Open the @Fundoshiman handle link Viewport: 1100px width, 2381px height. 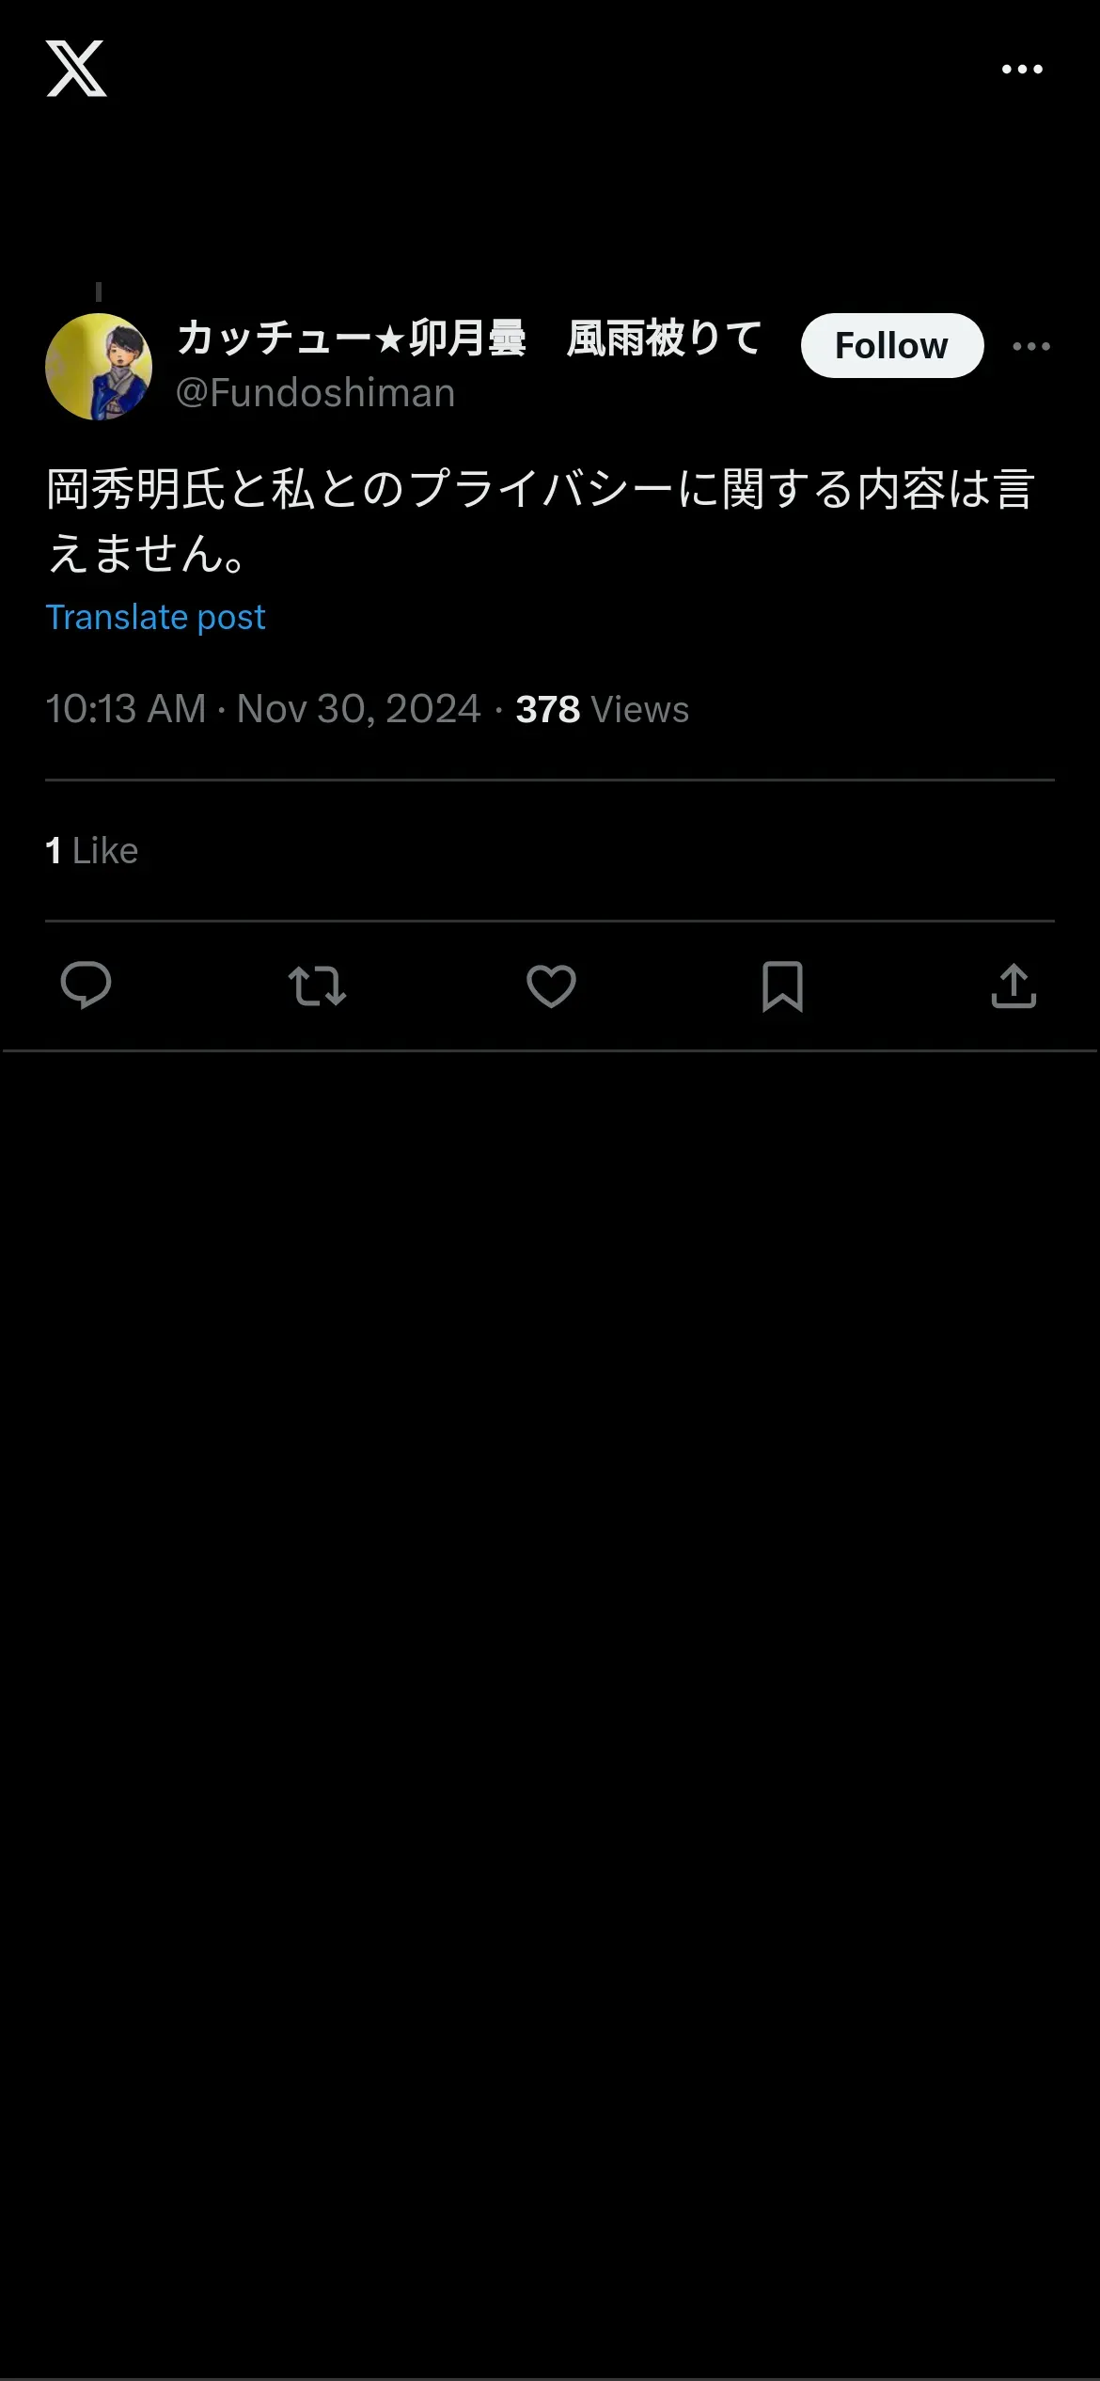[315, 393]
